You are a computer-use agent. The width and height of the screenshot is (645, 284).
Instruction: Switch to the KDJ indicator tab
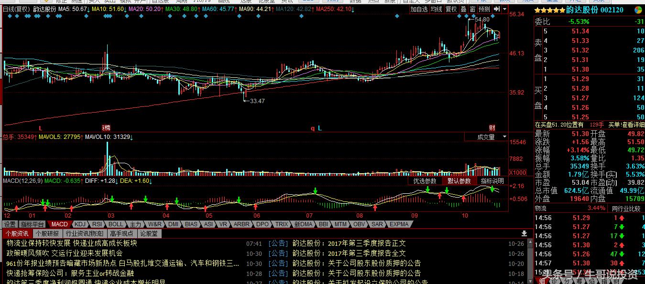tap(80, 224)
